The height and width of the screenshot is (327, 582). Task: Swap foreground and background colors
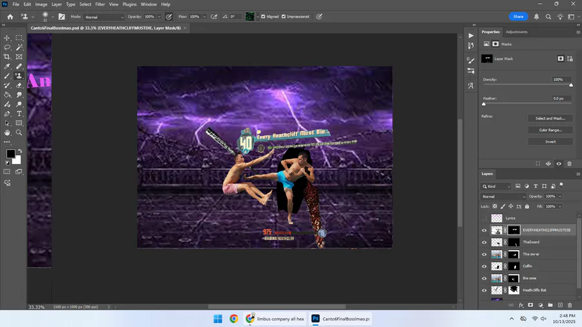click(x=19, y=151)
